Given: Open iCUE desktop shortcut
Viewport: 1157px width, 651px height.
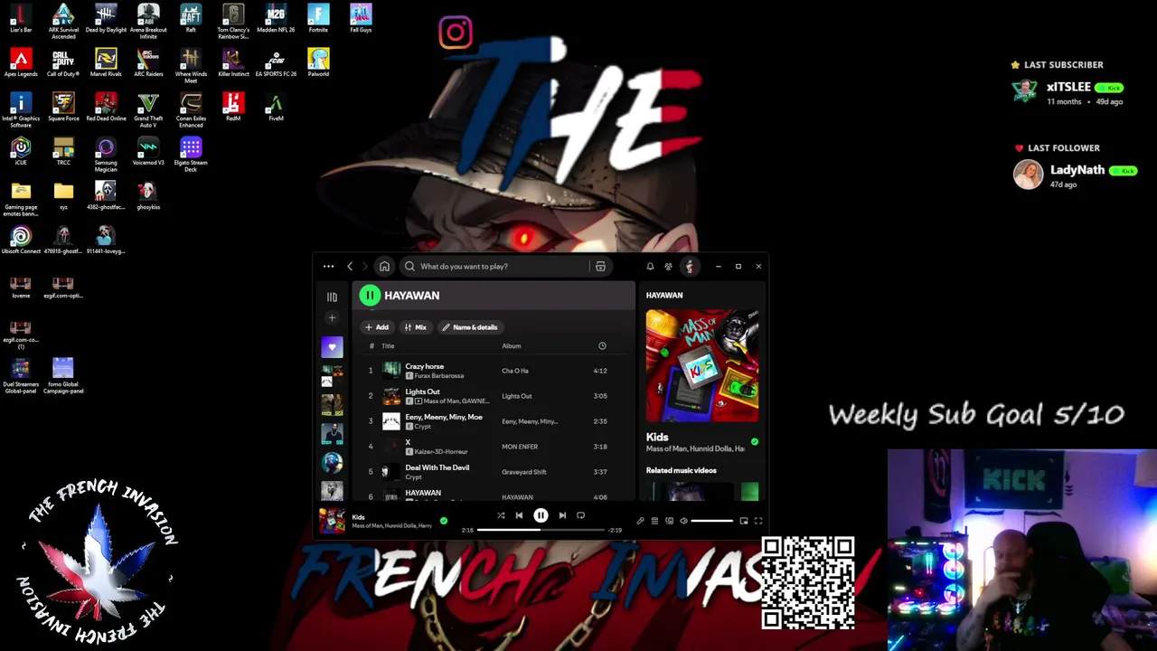Looking at the screenshot, I should (21, 151).
